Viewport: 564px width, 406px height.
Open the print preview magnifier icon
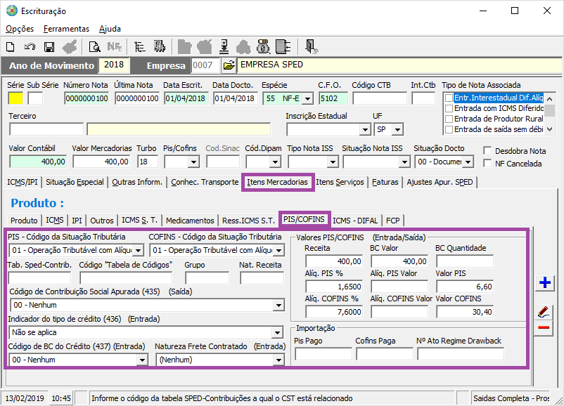(x=94, y=47)
